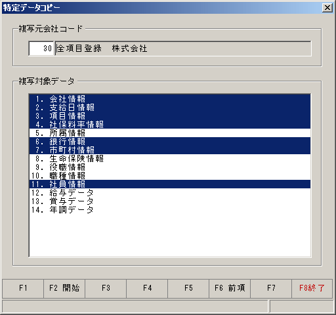Select list row 4. 社保料率情報

[170, 124]
